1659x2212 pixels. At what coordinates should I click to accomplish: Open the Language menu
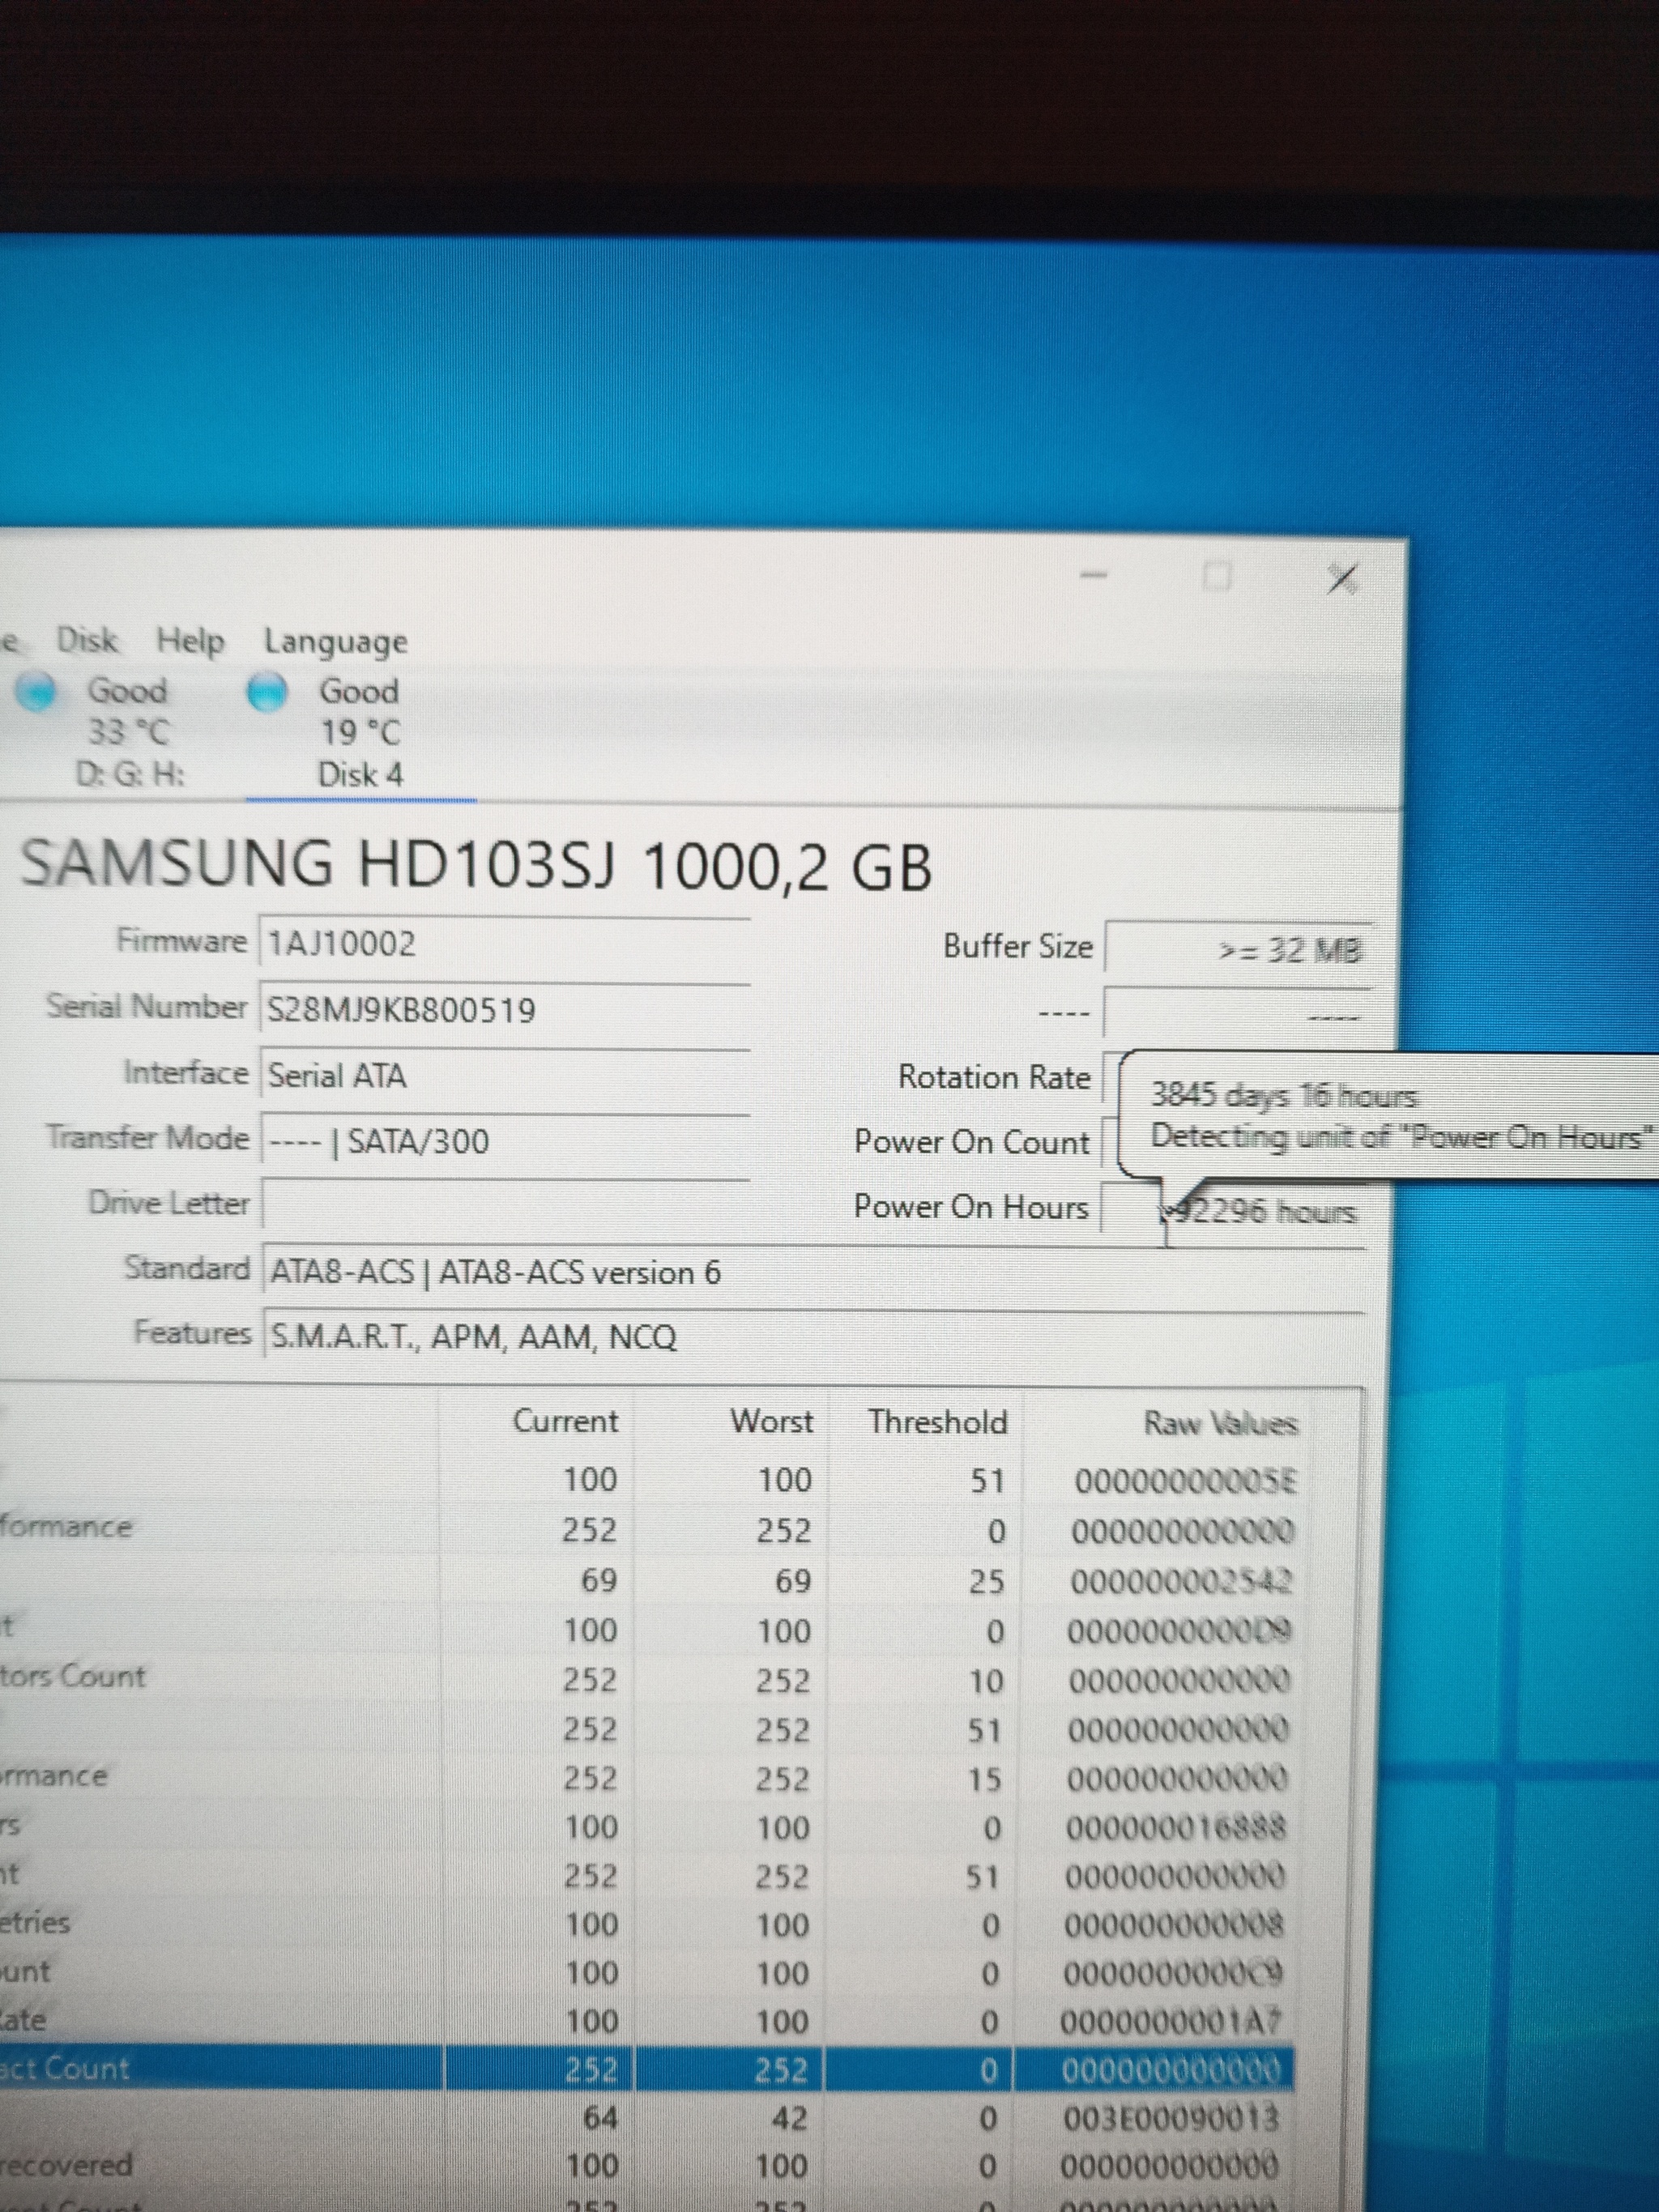click(335, 642)
